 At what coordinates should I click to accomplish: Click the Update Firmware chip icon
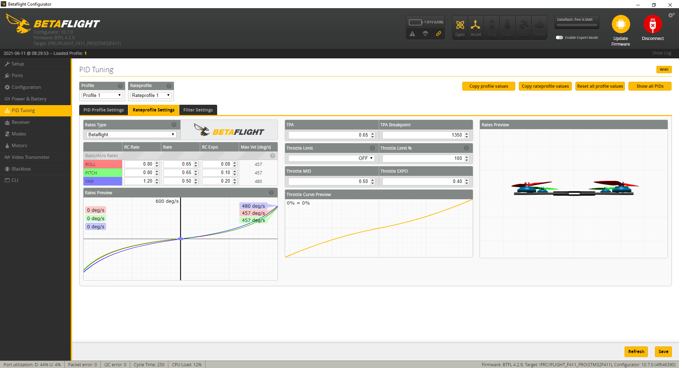click(x=621, y=24)
